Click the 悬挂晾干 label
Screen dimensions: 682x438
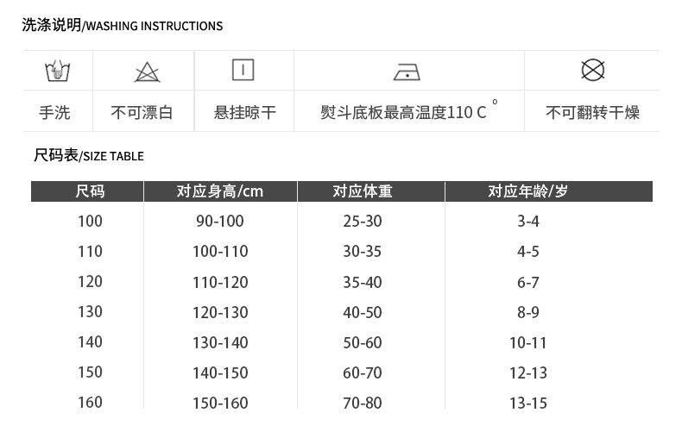tap(245, 112)
